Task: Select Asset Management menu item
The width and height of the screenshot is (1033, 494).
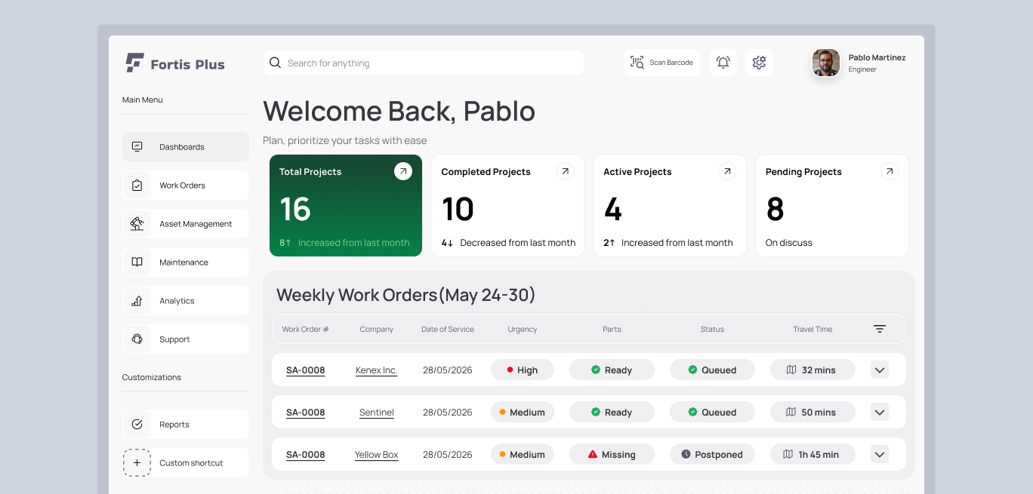Action: pyautogui.click(x=186, y=224)
